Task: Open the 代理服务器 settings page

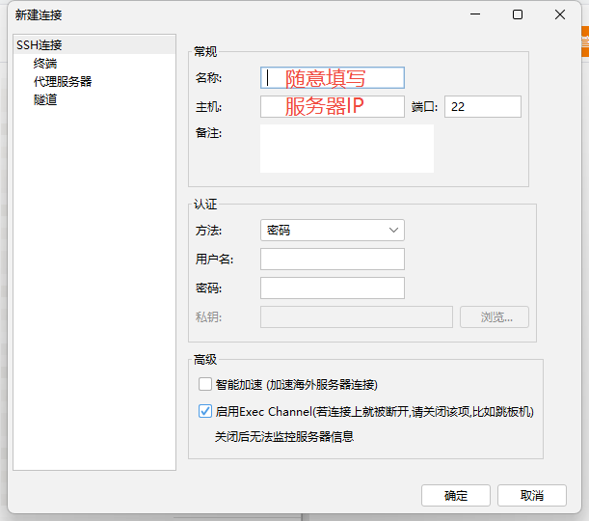Action: (63, 82)
